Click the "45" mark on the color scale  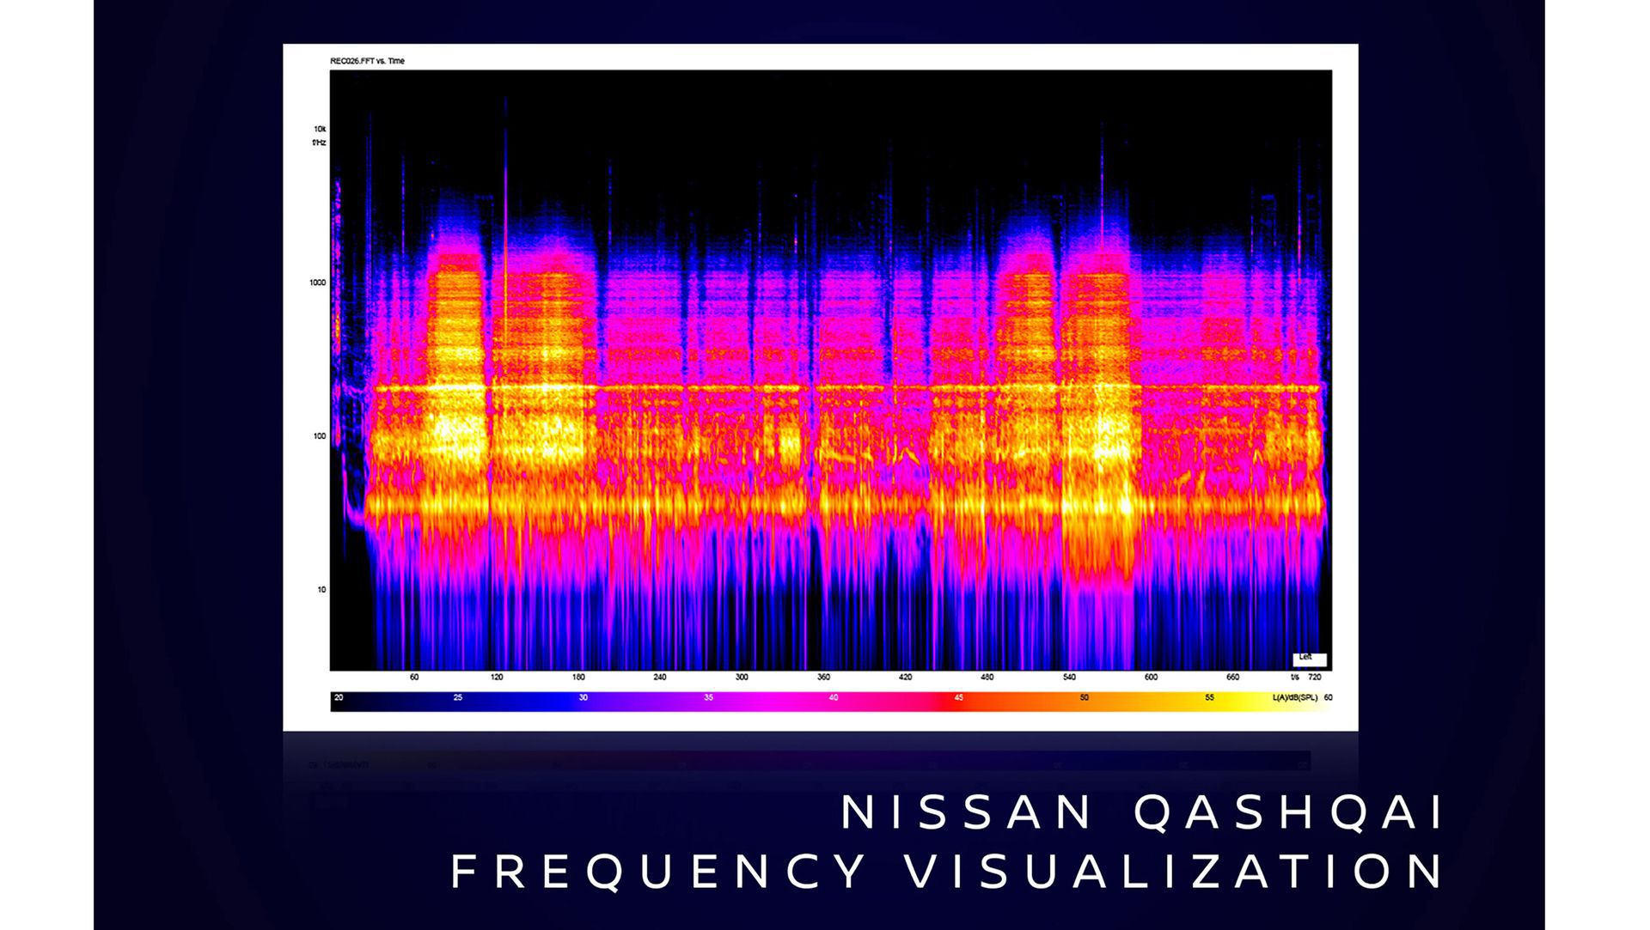click(958, 698)
